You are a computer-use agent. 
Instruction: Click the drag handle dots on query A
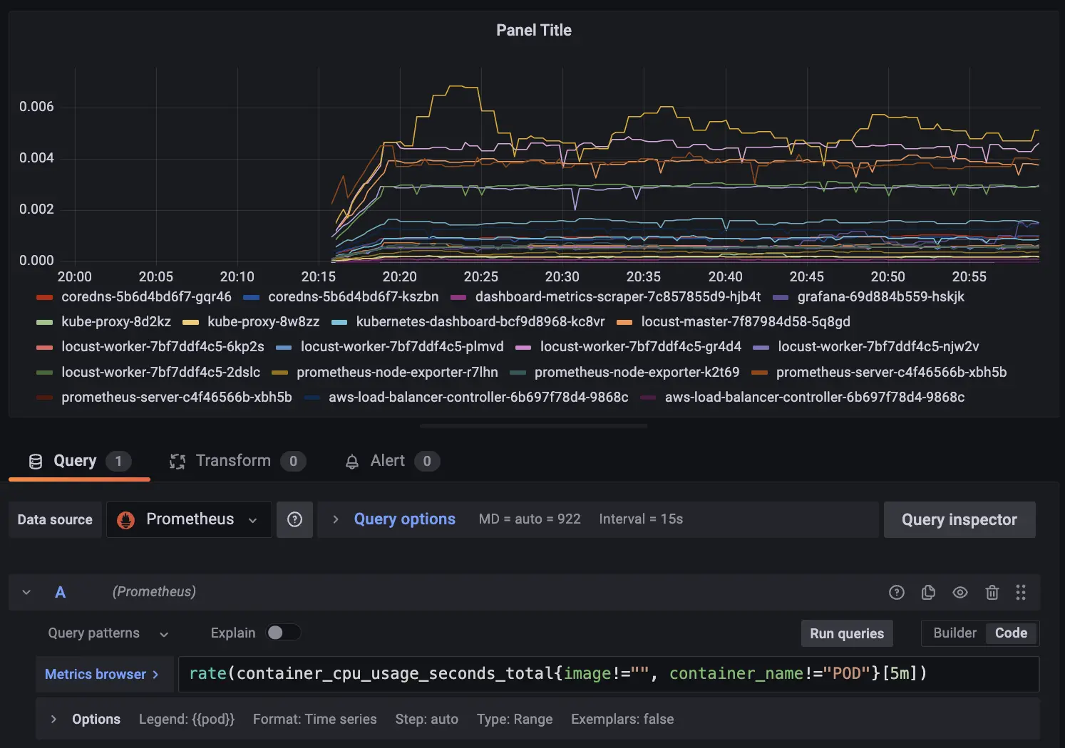click(x=1021, y=593)
